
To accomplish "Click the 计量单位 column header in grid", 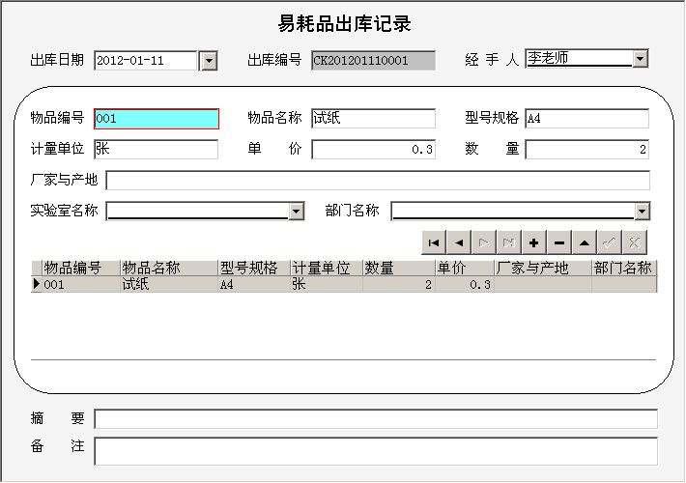I will [327, 268].
